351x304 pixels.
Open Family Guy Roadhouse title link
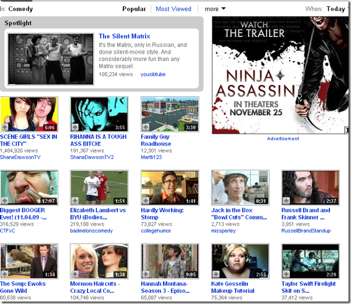(156, 140)
